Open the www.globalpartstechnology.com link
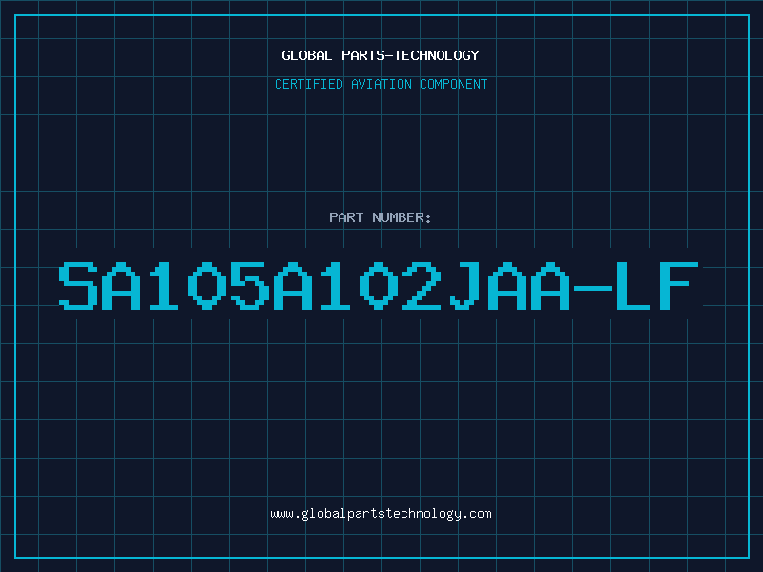The image size is (763, 572). coord(381,514)
